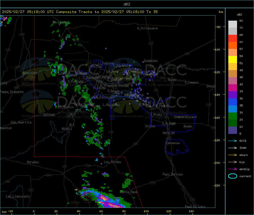Click the timestamp 2025/02/27 05:18:00 UTC header text
This screenshot has height=215, width=254.
click(28, 12)
